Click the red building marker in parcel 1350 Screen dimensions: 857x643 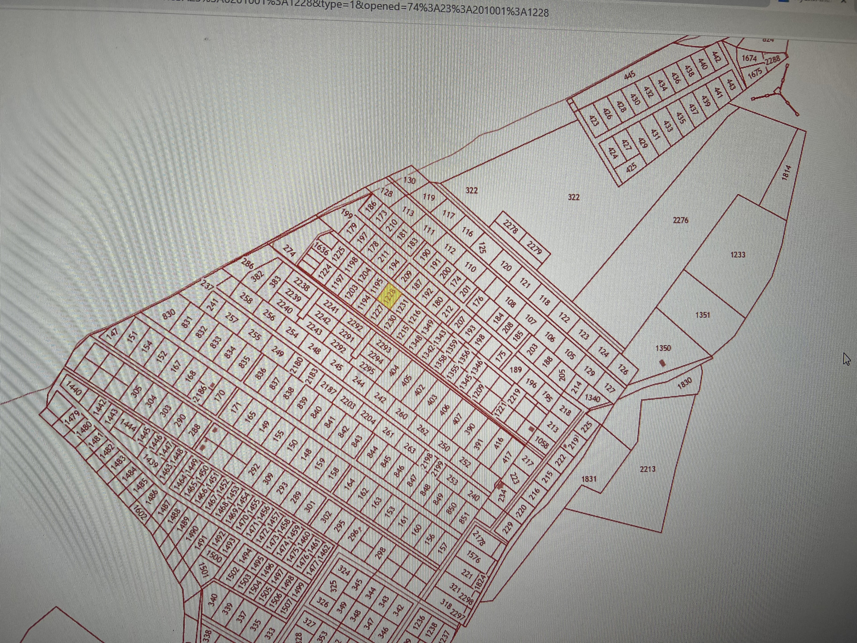click(662, 363)
